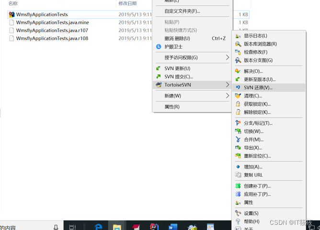Open 版本分支图(G) revision graph
The width and height of the screenshot is (320, 230).
[269, 60]
